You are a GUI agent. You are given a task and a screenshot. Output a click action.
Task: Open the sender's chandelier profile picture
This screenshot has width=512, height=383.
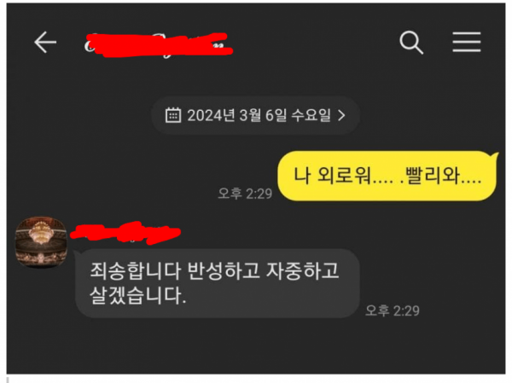tap(41, 241)
